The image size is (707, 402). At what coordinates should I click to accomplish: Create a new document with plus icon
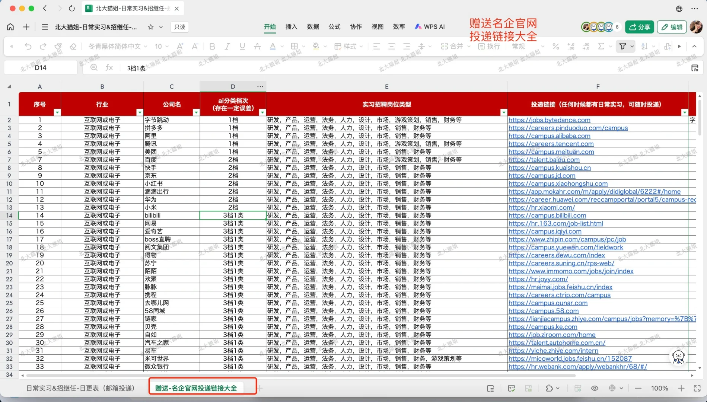[x=26, y=27]
